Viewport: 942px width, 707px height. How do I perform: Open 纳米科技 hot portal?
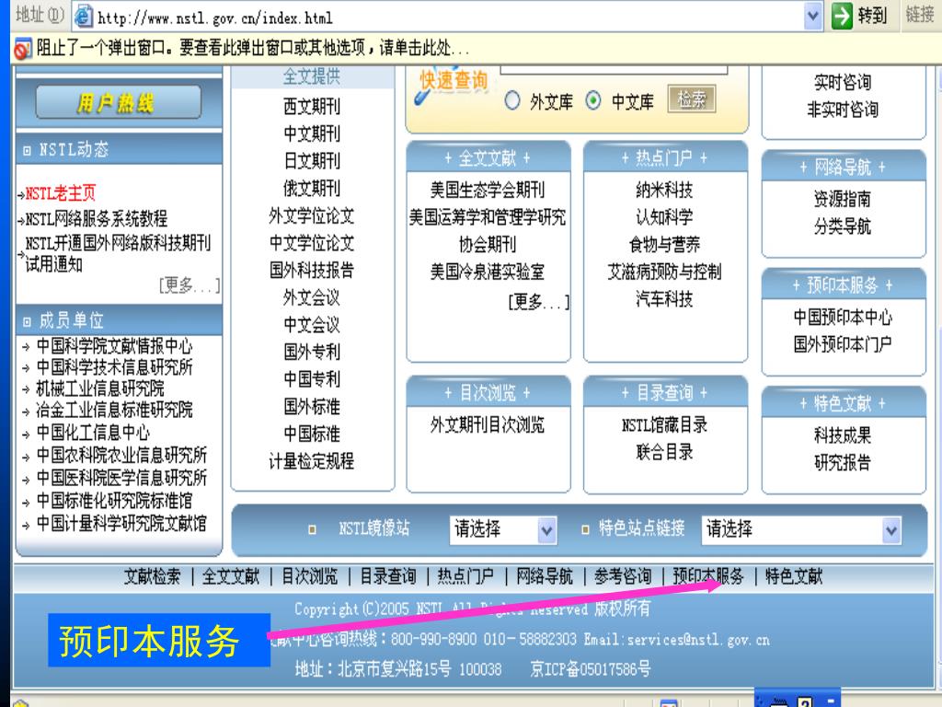664,190
